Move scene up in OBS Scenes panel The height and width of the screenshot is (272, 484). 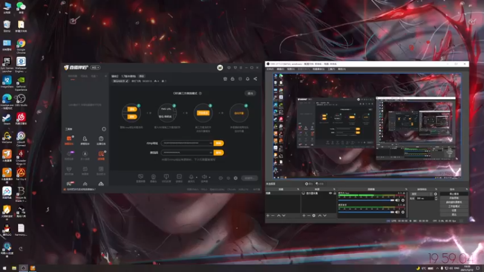tap(279, 216)
